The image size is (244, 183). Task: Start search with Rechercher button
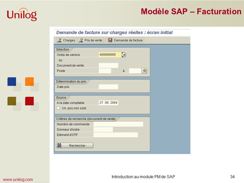click(75, 145)
